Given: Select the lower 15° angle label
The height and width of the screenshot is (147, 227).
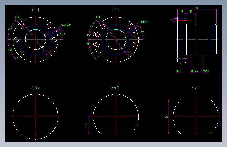Looking at the screenshot, I should [88, 44].
